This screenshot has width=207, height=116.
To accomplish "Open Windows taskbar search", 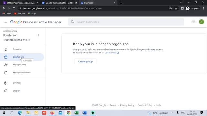I will (x=12, y=113).
